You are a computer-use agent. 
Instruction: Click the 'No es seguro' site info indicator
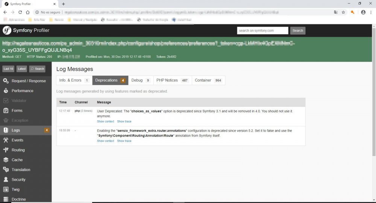pyautogui.click(x=48, y=12)
